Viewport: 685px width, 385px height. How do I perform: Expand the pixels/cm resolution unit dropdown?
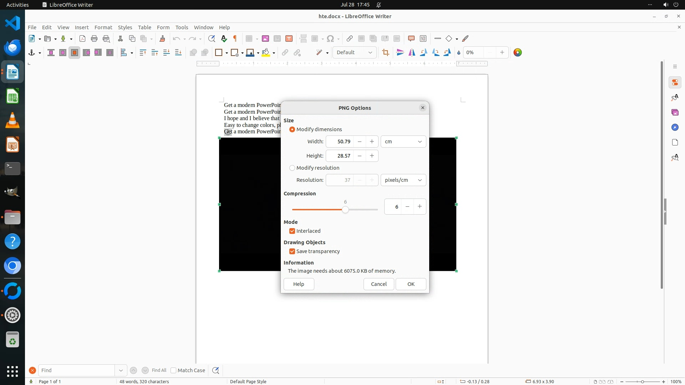(403, 180)
